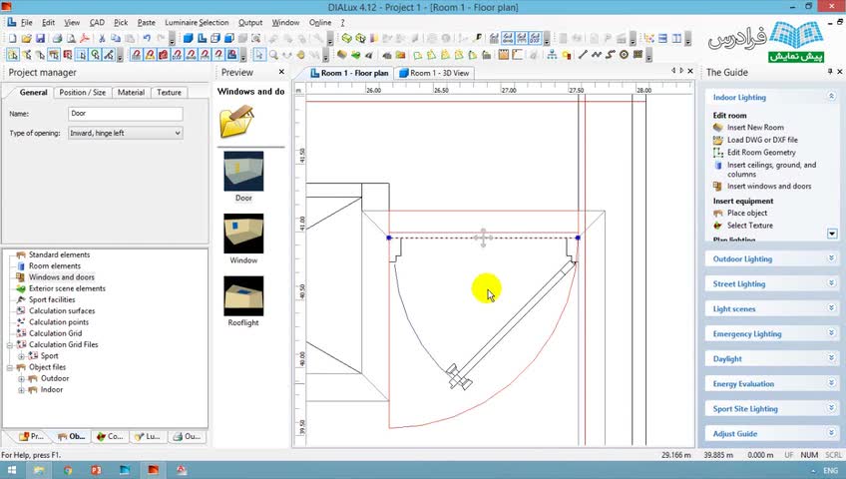
Task: Click the Open project folder icon
Action: (x=26, y=38)
